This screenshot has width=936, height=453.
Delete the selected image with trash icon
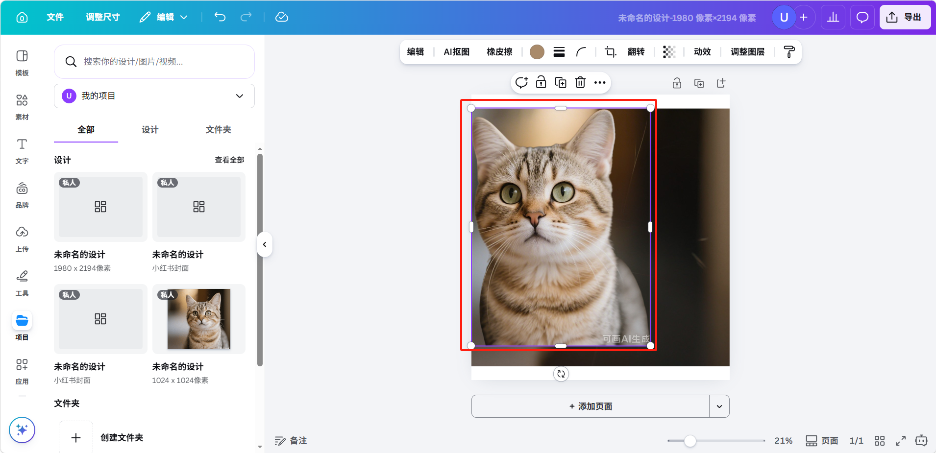click(x=580, y=82)
